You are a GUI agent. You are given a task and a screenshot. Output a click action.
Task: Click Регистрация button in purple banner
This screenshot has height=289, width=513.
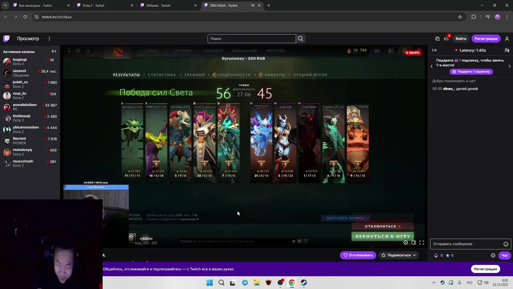[485, 269]
